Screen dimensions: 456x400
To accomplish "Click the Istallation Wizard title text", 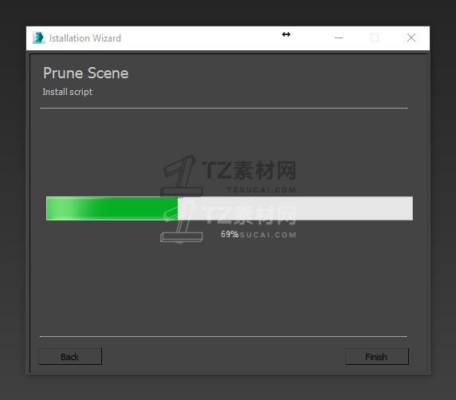I will click(85, 38).
